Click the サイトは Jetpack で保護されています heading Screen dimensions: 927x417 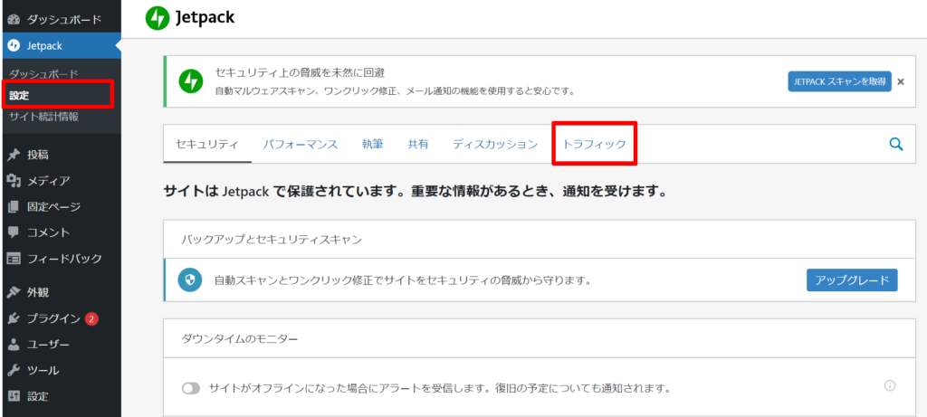(415, 192)
